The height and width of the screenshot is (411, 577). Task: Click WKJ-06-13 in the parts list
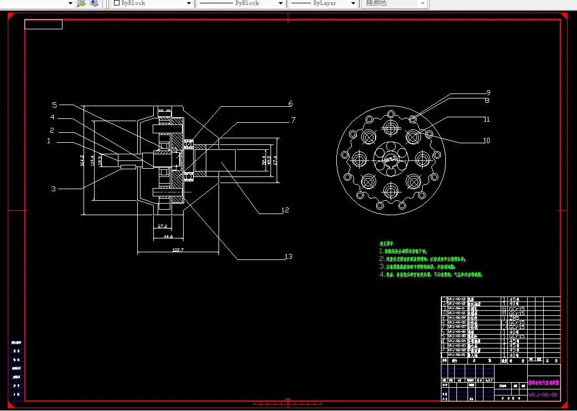point(456,299)
